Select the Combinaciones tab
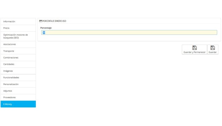 [18, 57]
